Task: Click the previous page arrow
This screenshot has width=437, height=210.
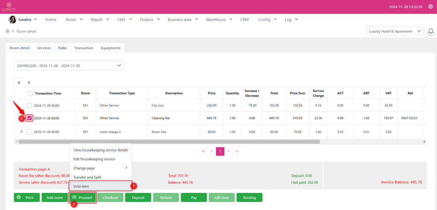Action: (x=212, y=151)
